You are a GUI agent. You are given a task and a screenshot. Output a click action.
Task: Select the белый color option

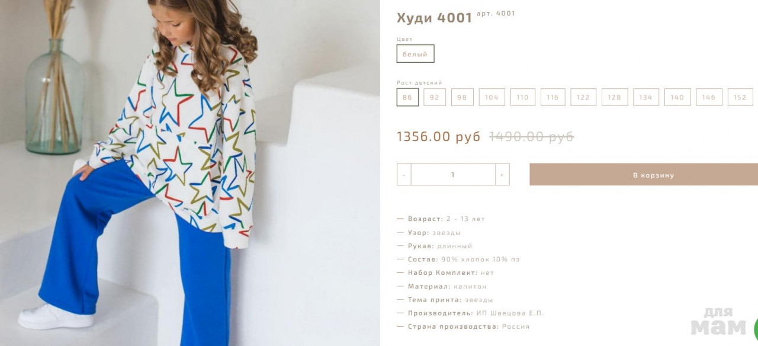415,54
